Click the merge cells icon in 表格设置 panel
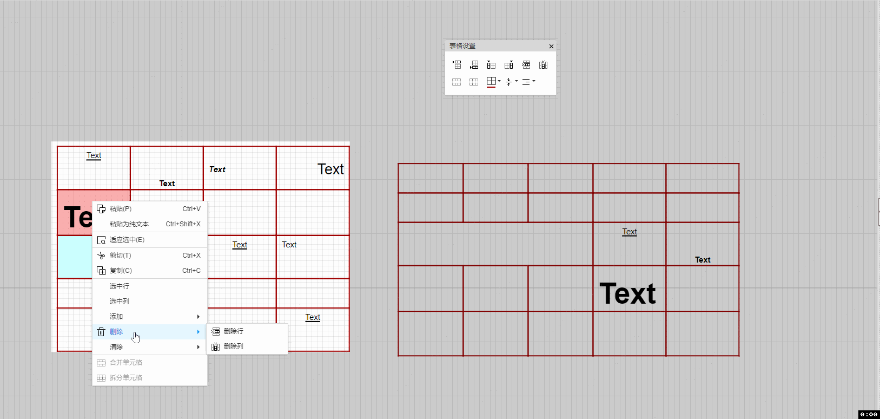880x419 pixels. [456, 82]
